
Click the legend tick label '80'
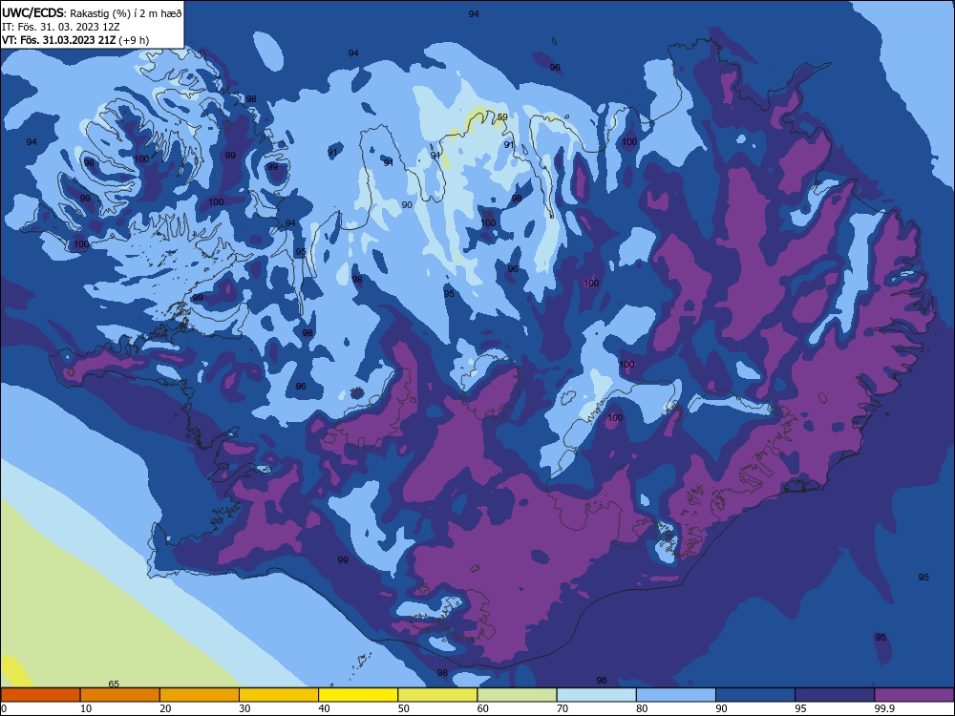point(642,708)
